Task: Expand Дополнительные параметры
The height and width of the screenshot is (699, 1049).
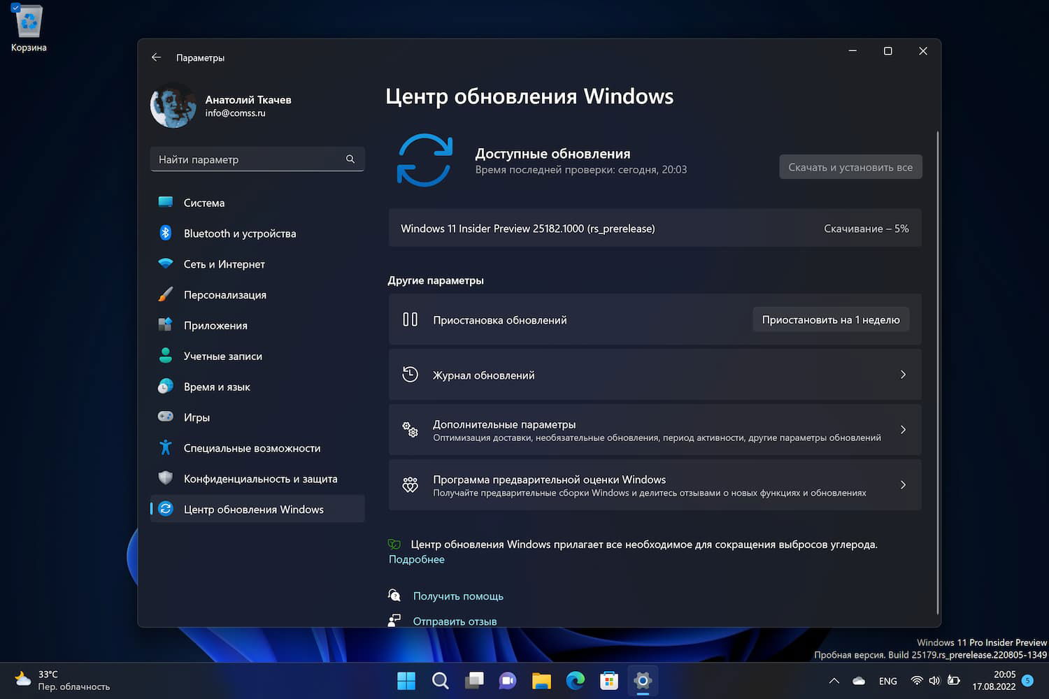Action: 655,429
